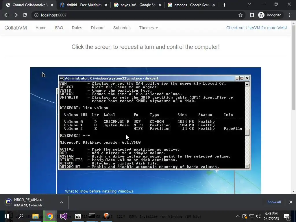Click the 'Volume 2' row in diskpart output
Viewport: 296px width, 222px height.
[x=153, y=129]
